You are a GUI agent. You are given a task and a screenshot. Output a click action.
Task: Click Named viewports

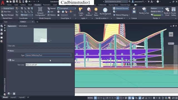pos(51,8)
